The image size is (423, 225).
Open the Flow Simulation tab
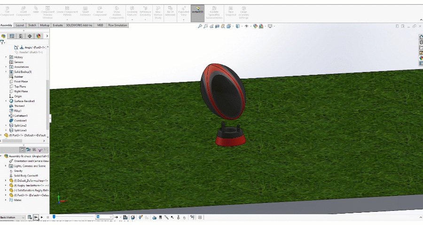pyautogui.click(x=117, y=25)
